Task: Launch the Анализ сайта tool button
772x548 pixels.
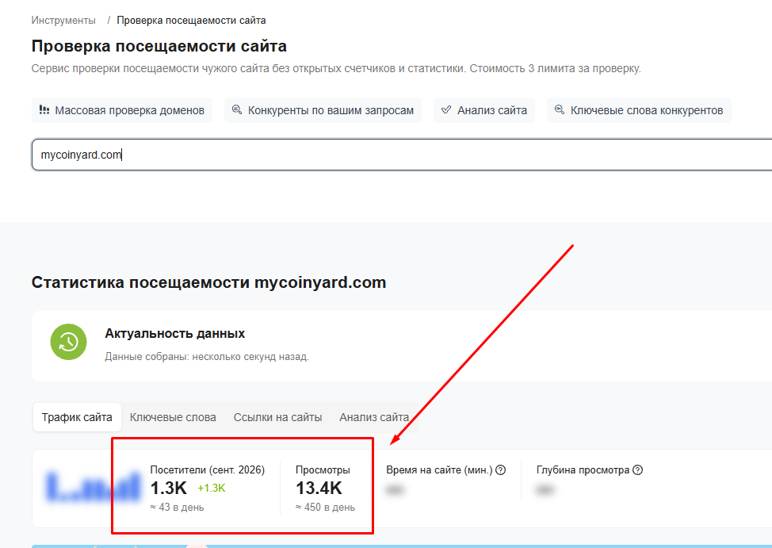Action: pyautogui.click(x=484, y=110)
